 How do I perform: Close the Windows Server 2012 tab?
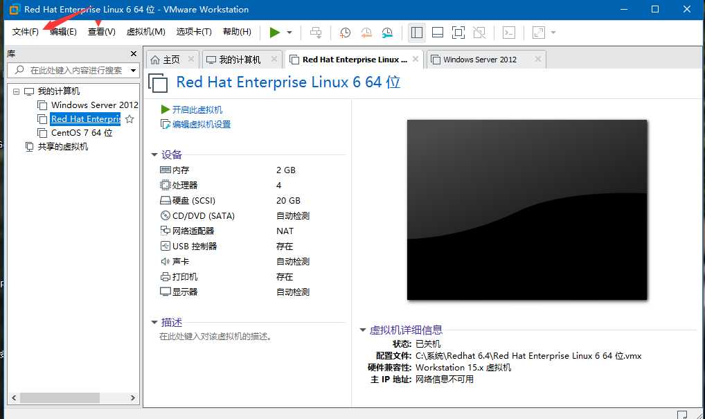coord(537,59)
